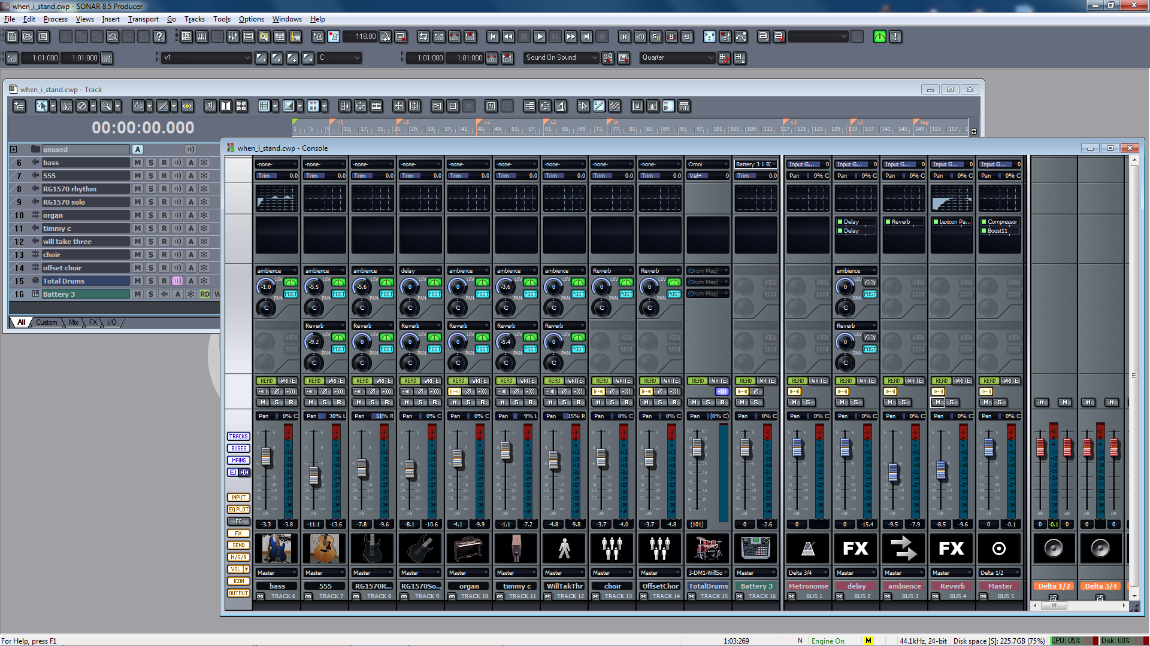Viewport: 1150px width, 646px height.
Task: Open the Console view mixer icon
Action: pos(233,36)
